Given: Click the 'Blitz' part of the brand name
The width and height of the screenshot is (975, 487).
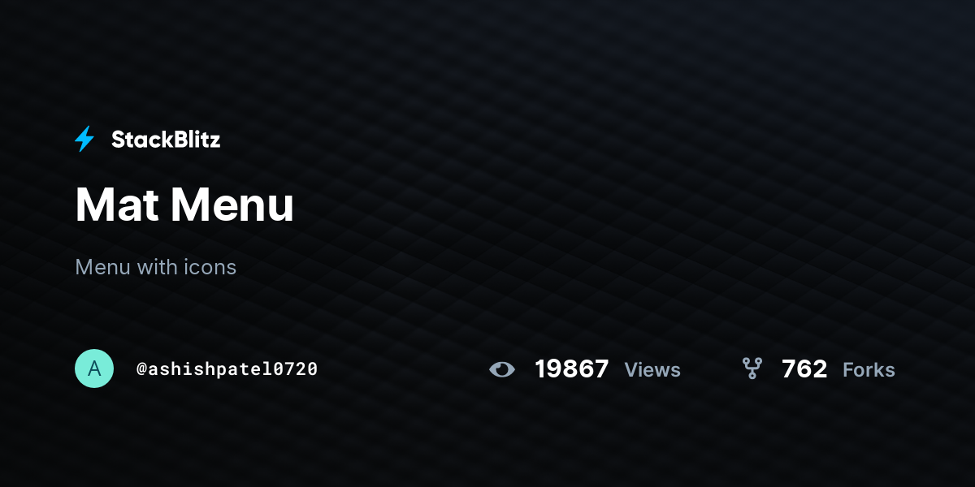Looking at the screenshot, I should pos(193,140).
